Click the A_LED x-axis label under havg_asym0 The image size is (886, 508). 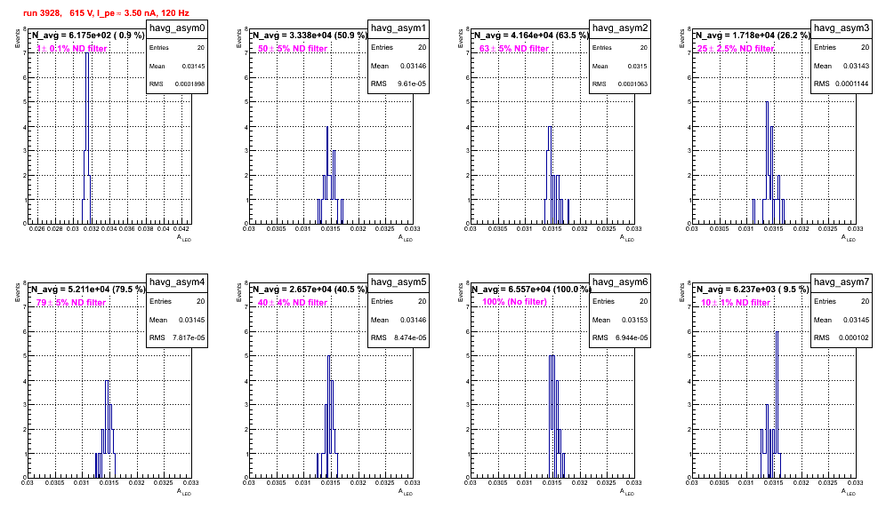[184, 238]
